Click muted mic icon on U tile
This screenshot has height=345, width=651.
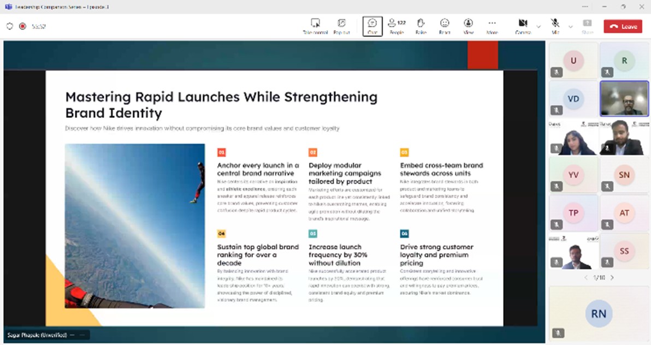[557, 72]
